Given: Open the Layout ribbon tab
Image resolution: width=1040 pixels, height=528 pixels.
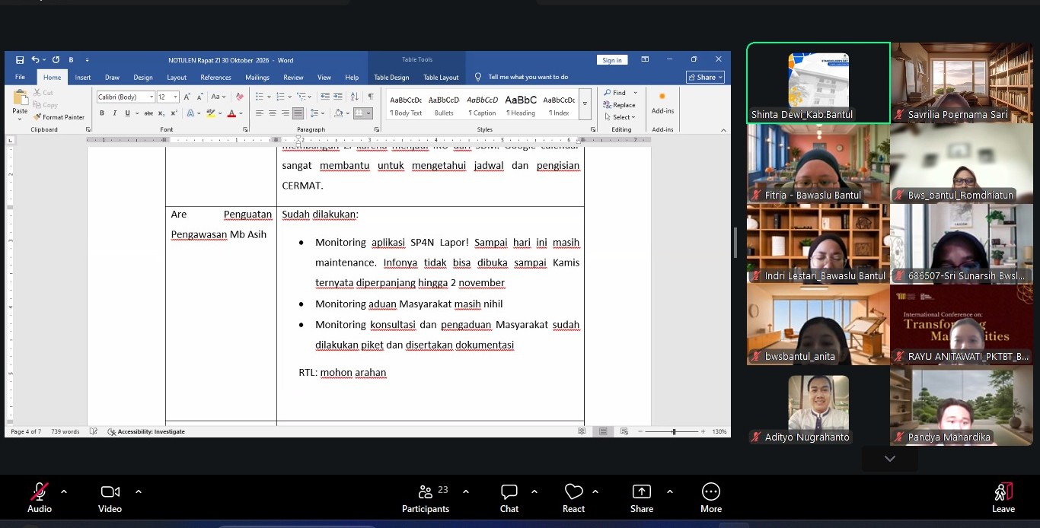Looking at the screenshot, I should click(x=177, y=77).
